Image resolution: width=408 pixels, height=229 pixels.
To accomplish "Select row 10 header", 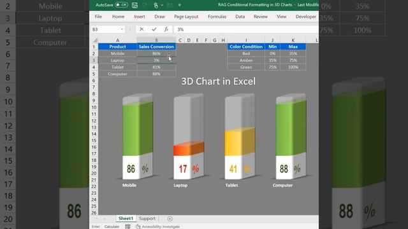I will click(94, 108).
